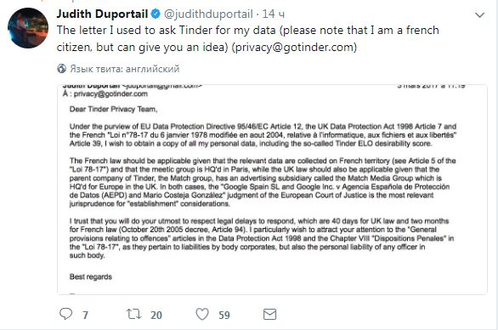Click privacy@gotinder.com in the tweet text
498x330 pixels.
pyautogui.click(x=294, y=48)
